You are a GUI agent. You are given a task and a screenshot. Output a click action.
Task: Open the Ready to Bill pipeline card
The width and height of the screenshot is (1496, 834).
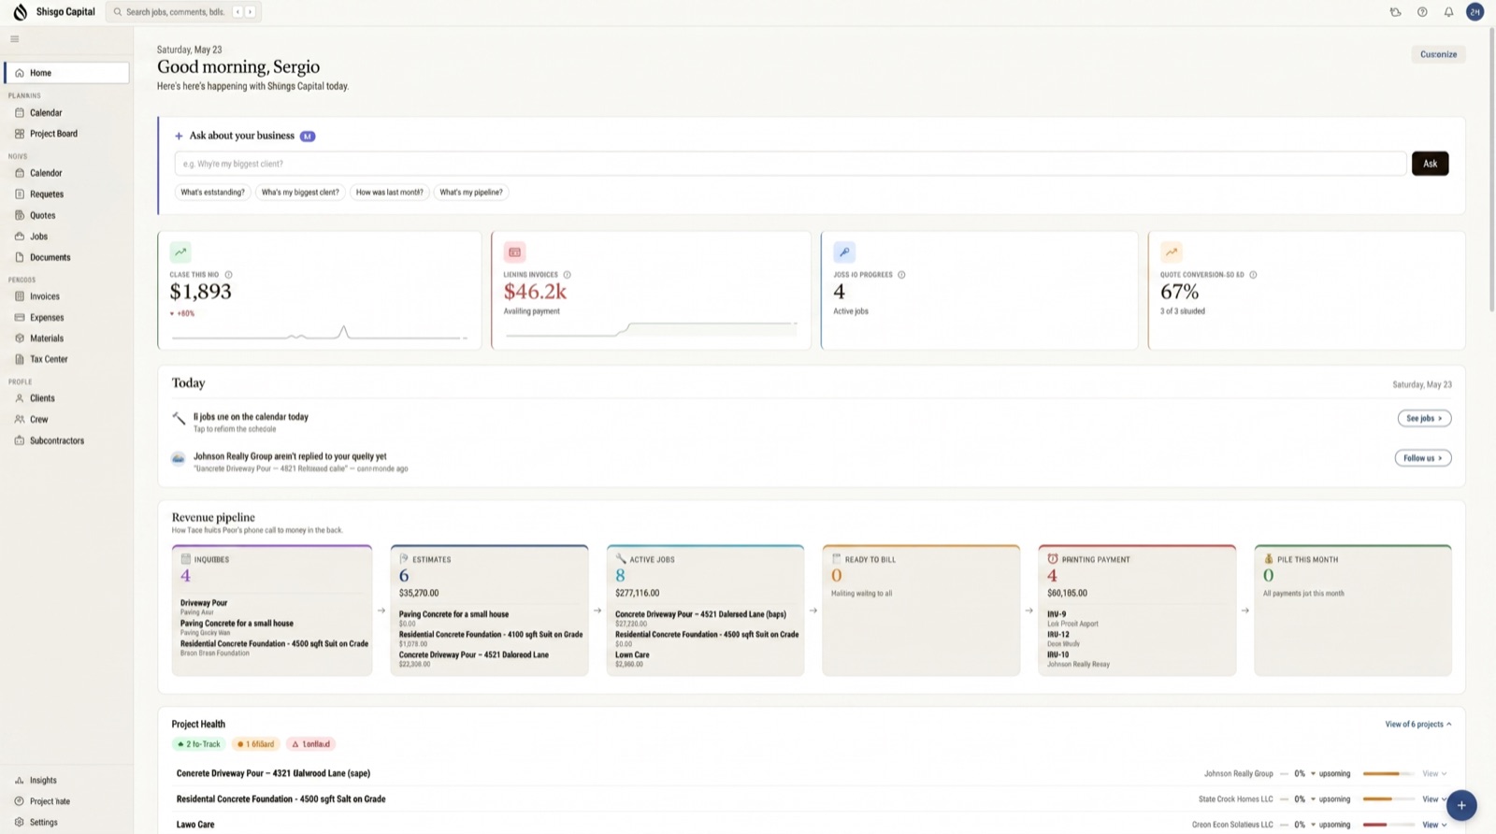[x=921, y=611]
